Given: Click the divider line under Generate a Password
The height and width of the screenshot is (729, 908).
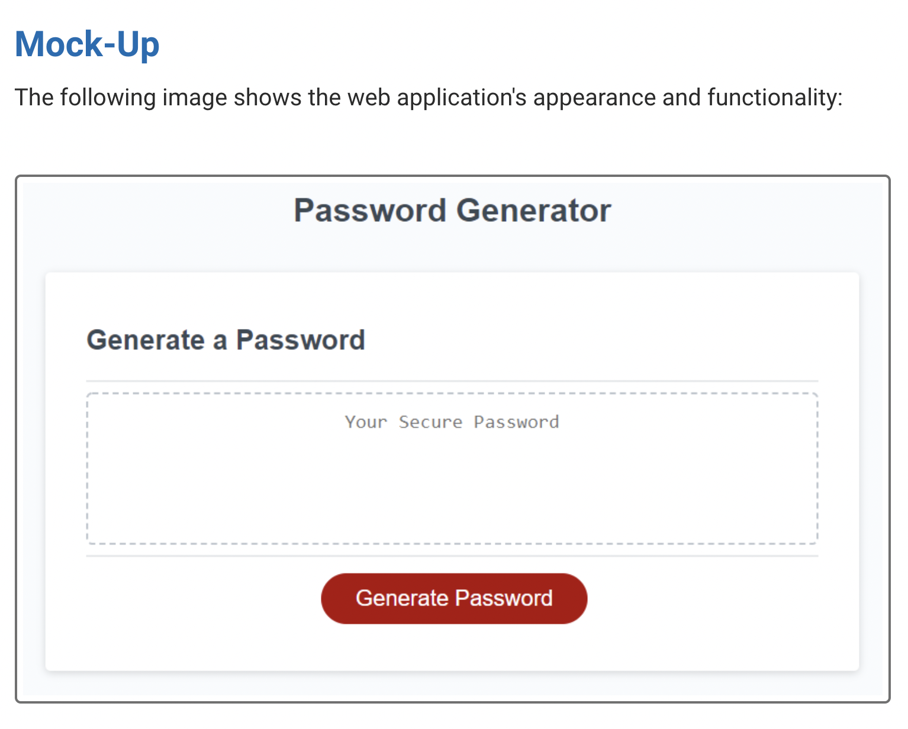Looking at the screenshot, I should click(x=452, y=379).
